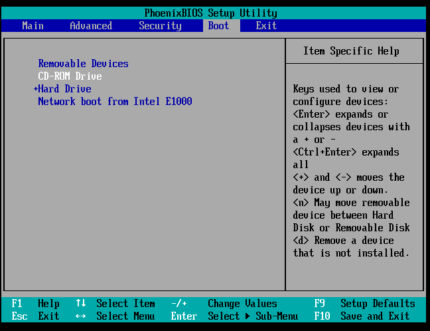Click the Setup Defaults label
Image resolution: width=430 pixels, height=331 pixels.
pyautogui.click(x=378, y=304)
